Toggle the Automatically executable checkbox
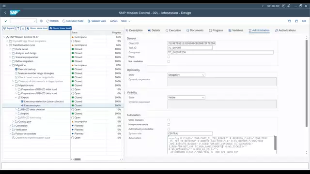The height and width of the screenshot is (174, 310). [169, 129]
